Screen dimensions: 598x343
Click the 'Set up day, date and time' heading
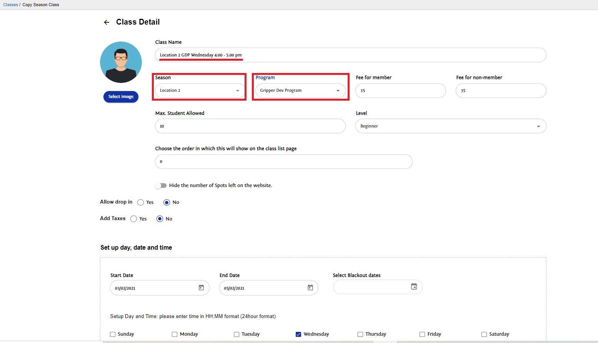(136, 248)
